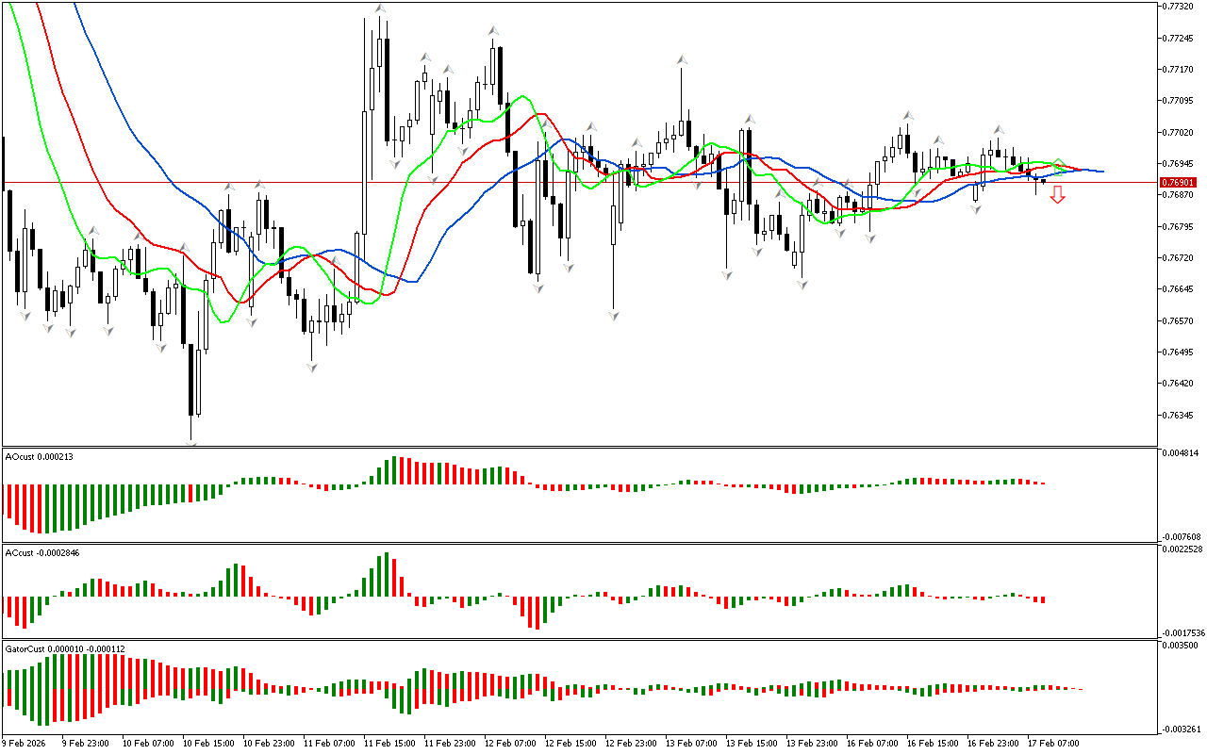Select the fractal arrow above the highest candle
1207x754 pixels.
[x=380, y=8]
